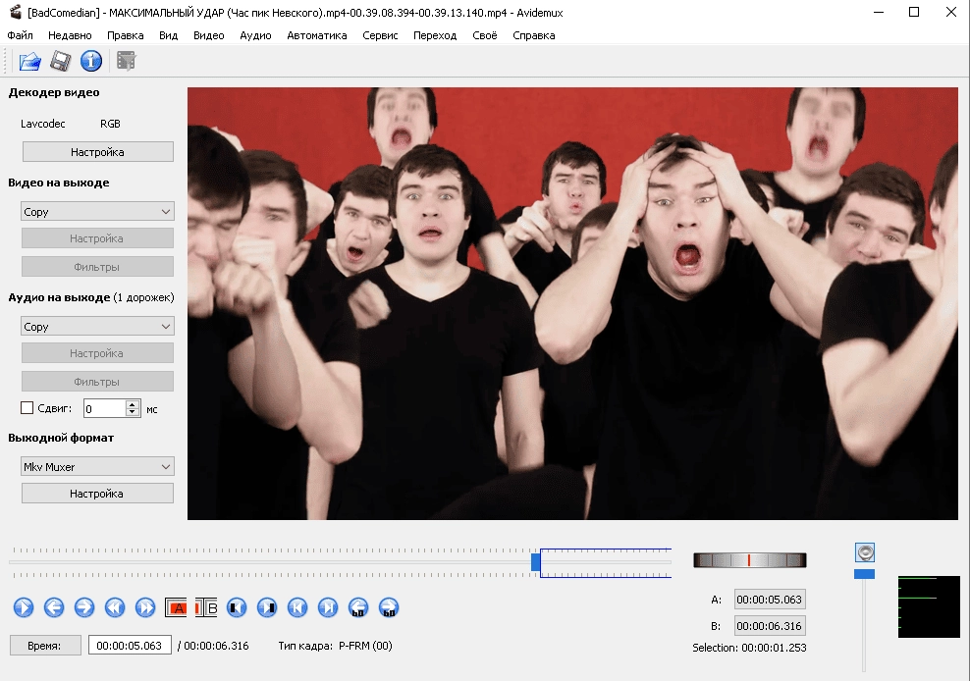This screenshot has width=970, height=681.
Task: Enable the Сдвиг audio shift checkbox
Action: (27, 408)
